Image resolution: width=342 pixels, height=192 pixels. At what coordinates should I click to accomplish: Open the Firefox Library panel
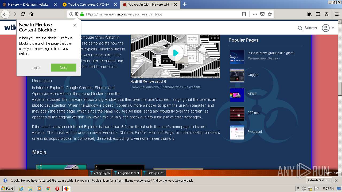(309, 14)
